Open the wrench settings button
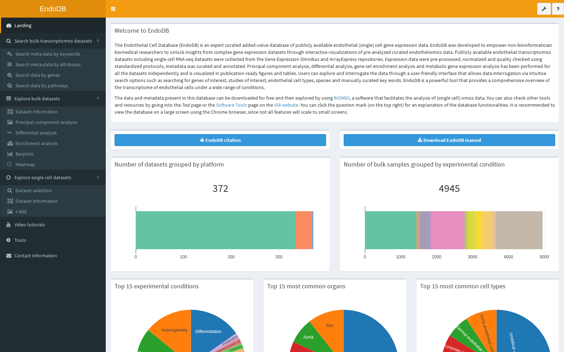The image size is (564, 352). [544, 9]
